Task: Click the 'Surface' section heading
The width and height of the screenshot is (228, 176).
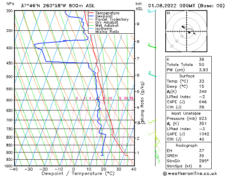Action: click(187, 76)
